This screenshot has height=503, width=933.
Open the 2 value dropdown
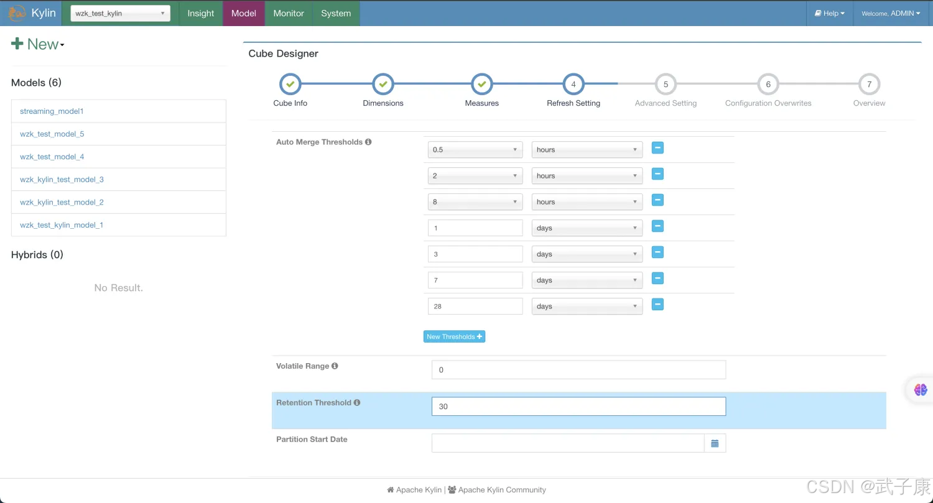click(x=475, y=176)
